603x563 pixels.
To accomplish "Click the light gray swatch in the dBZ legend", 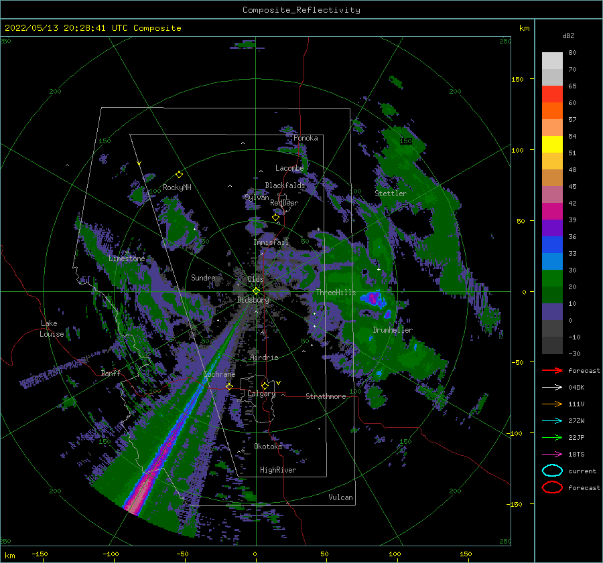I will coord(552,60).
